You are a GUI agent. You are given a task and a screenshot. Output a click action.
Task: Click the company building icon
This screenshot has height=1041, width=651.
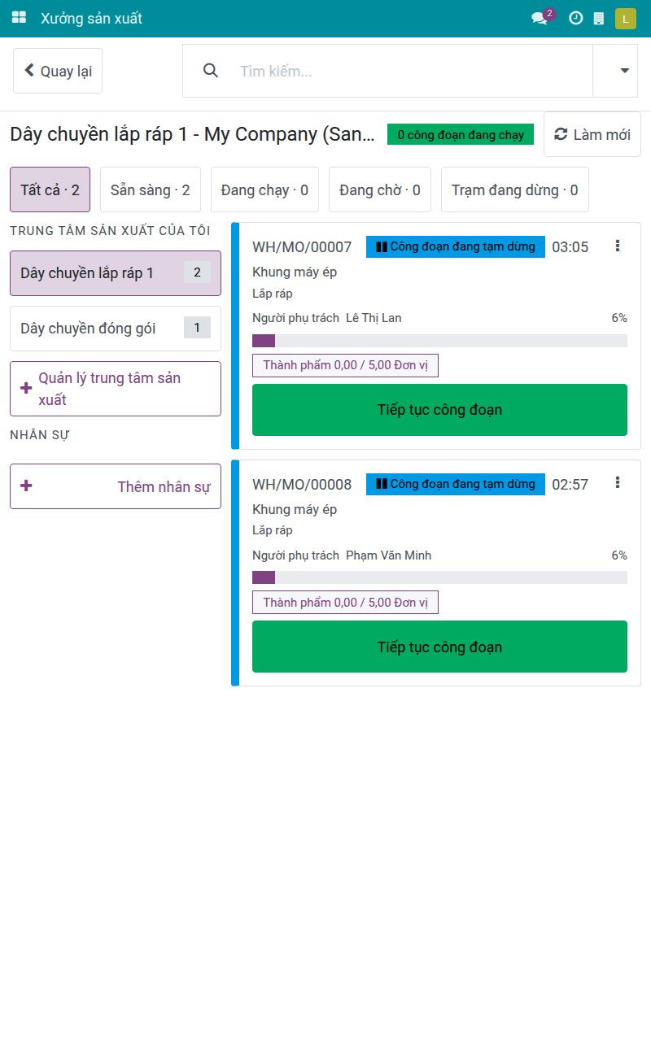click(x=599, y=18)
